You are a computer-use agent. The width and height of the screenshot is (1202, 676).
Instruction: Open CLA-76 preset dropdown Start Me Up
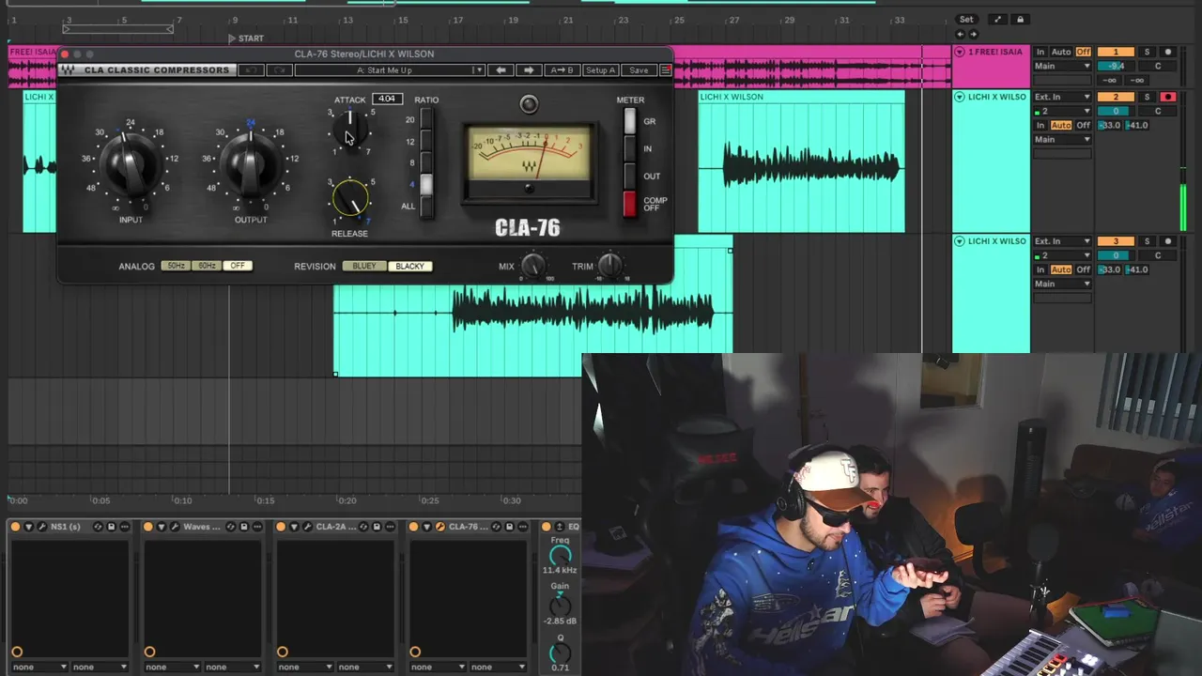coord(389,70)
